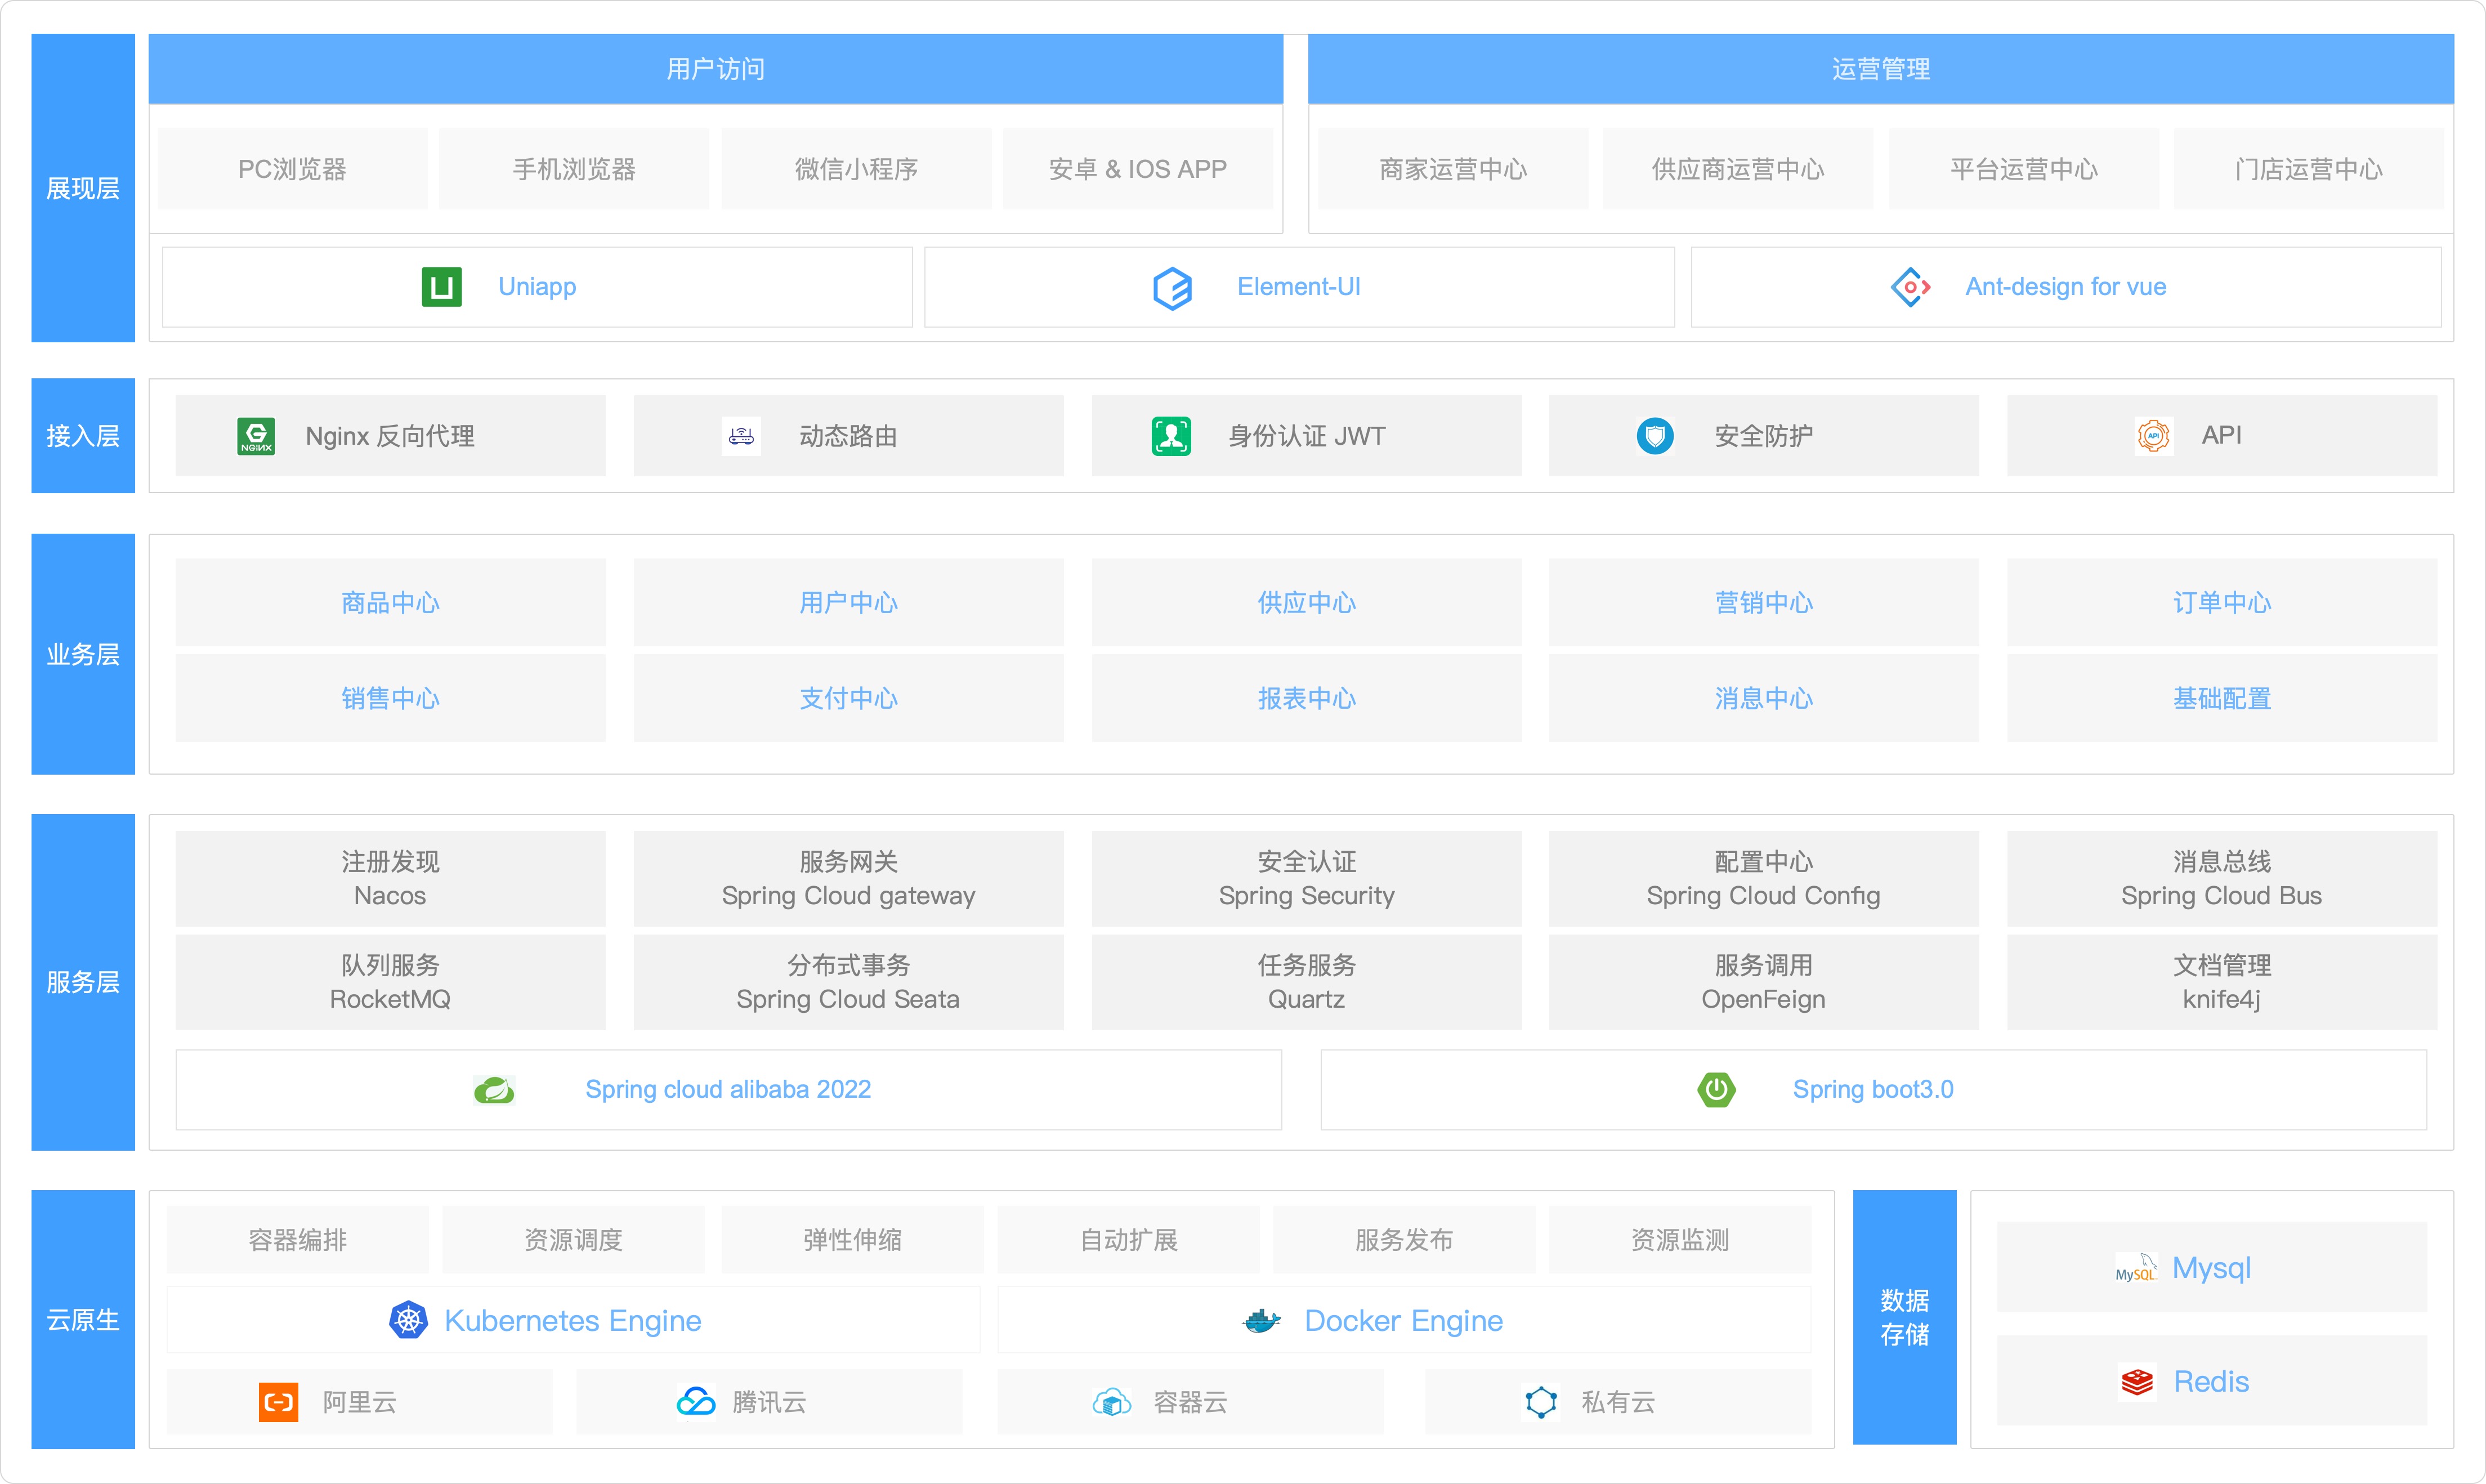Image resolution: width=2486 pixels, height=1484 pixels.
Task: Select the 接入层 layer label
Action: (83, 435)
